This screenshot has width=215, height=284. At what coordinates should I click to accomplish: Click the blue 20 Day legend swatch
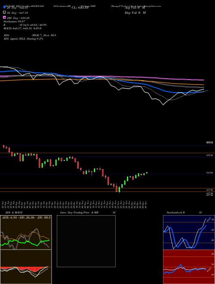pos(4,7)
